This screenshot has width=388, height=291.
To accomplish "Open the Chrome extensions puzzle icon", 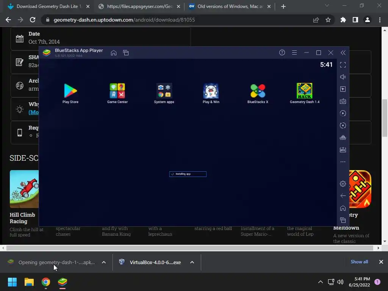I will [343, 20].
